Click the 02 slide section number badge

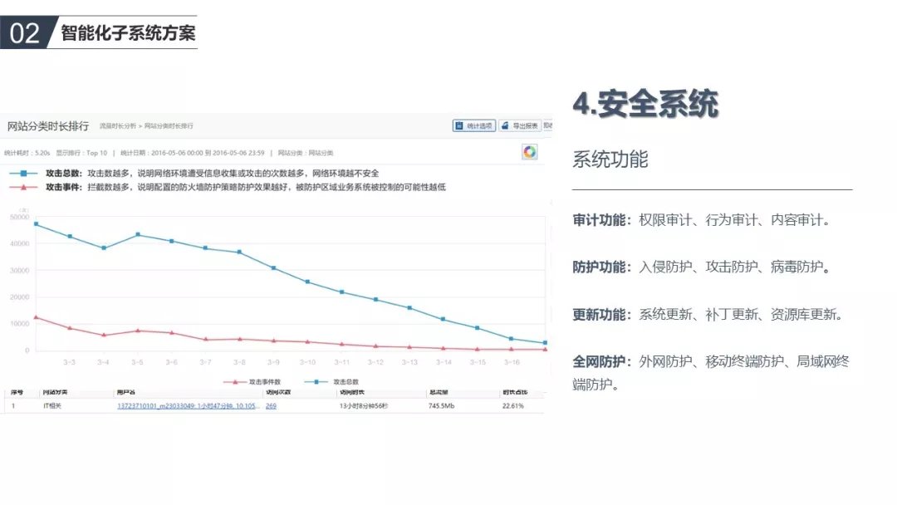click(x=25, y=33)
